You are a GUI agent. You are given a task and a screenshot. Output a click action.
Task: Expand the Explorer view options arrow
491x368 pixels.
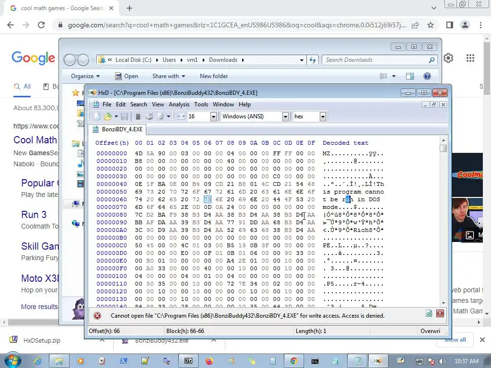pyautogui.click(x=394, y=76)
